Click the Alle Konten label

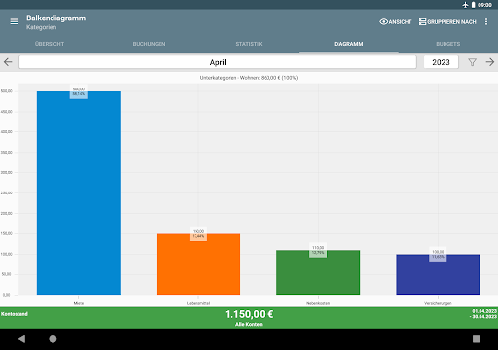249,324
